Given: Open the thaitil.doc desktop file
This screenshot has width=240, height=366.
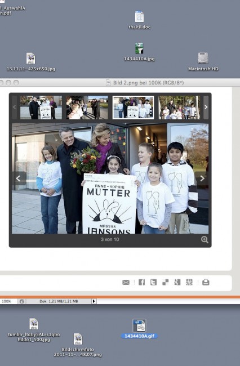Looking at the screenshot, I should point(139,16).
